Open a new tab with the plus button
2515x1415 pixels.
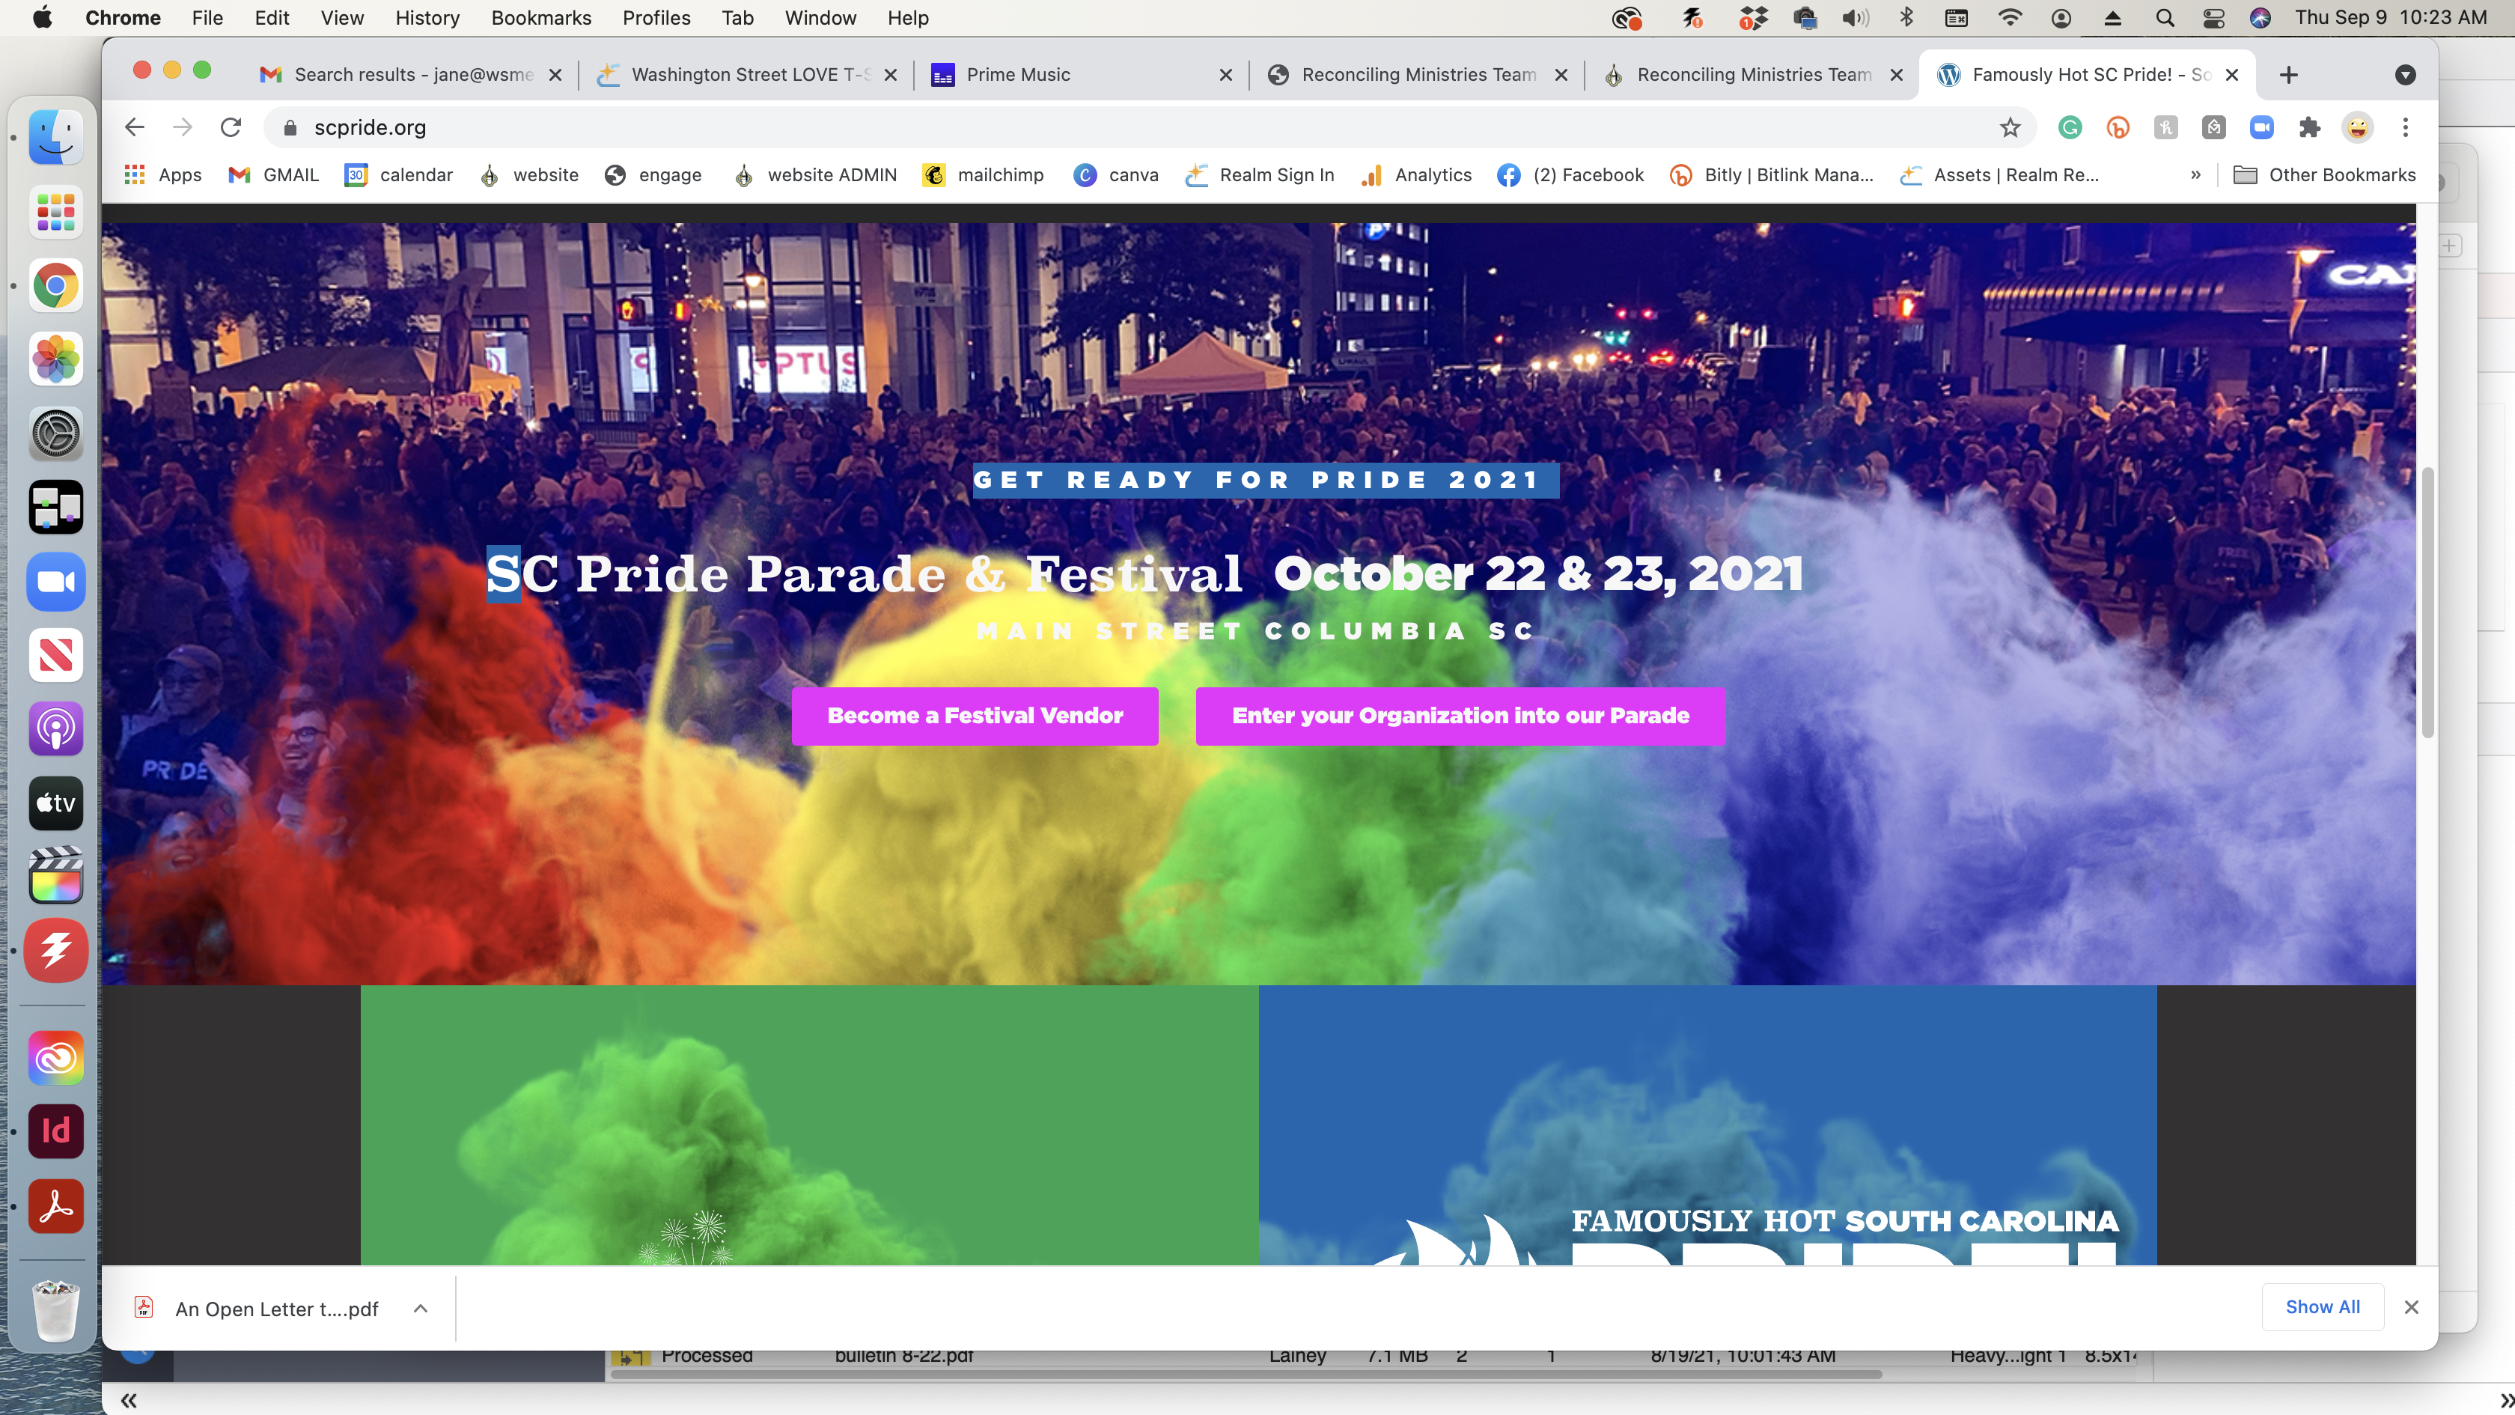[x=2288, y=74]
